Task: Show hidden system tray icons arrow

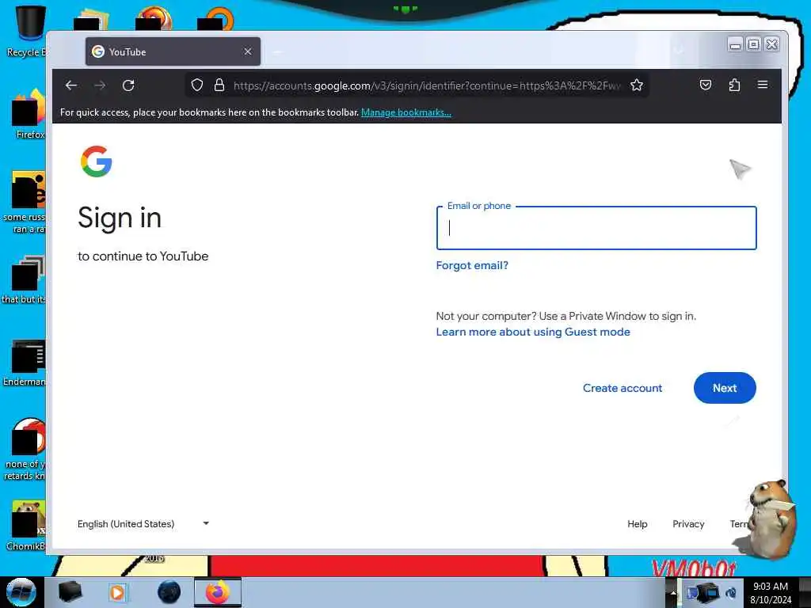Action: point(673,593)
